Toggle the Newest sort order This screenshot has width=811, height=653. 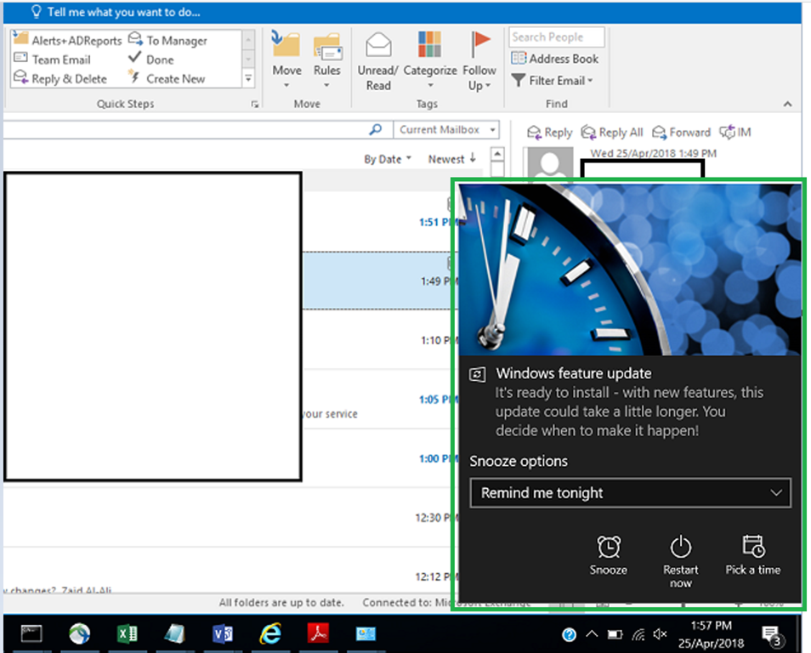coord(451,159)
